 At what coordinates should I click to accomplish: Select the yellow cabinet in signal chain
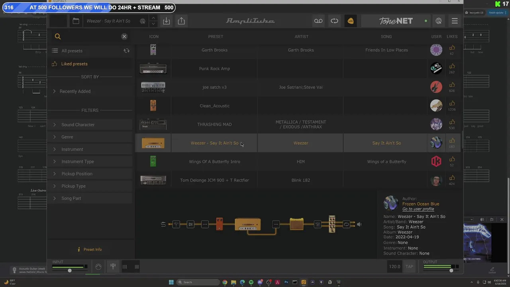[296, 224]
